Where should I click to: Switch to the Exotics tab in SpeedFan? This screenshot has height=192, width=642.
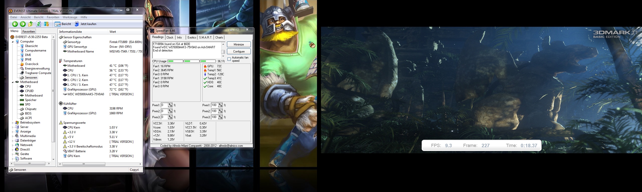click(x=192, y=37)
